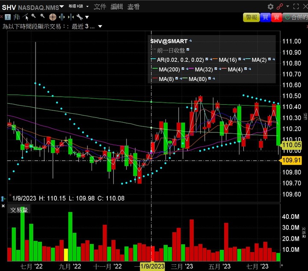Screen dimensions: 308x271
Task: Open the 查看 menu
Action: point(133,7)
